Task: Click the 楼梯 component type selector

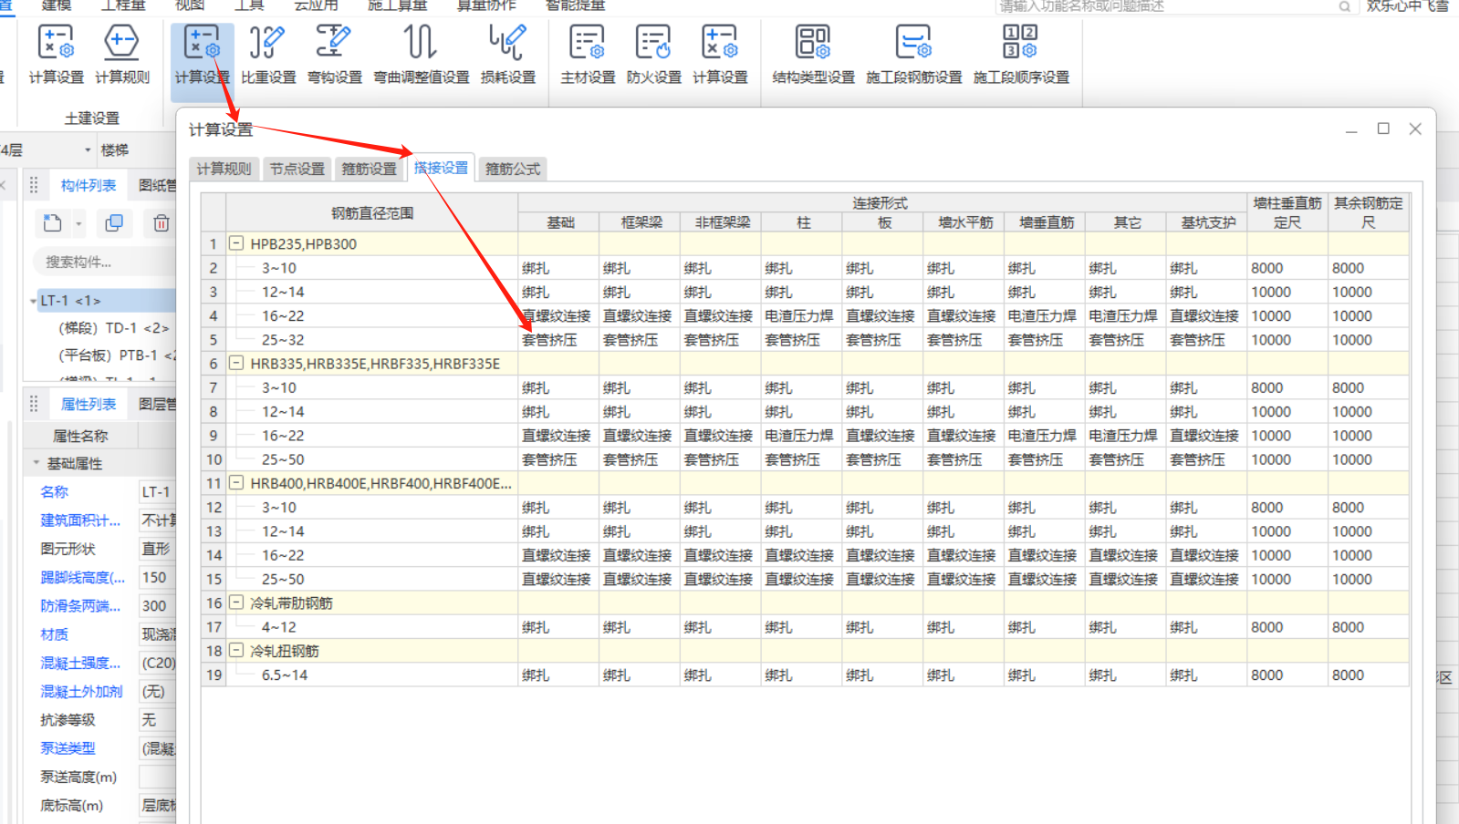Action: [x=137, y=150]
